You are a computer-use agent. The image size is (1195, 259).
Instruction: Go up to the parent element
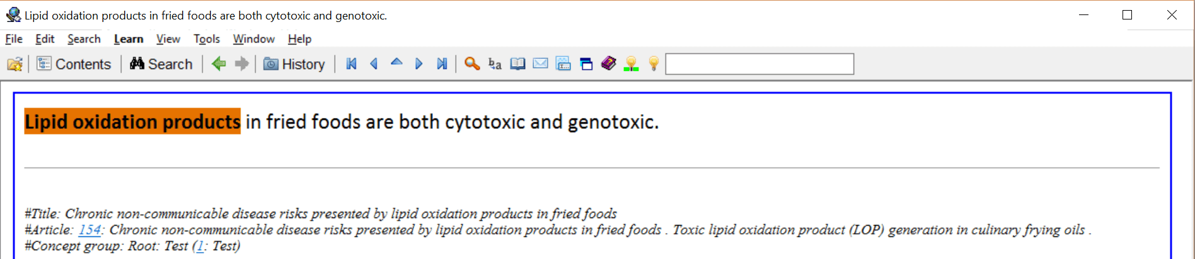pos(396,63)
